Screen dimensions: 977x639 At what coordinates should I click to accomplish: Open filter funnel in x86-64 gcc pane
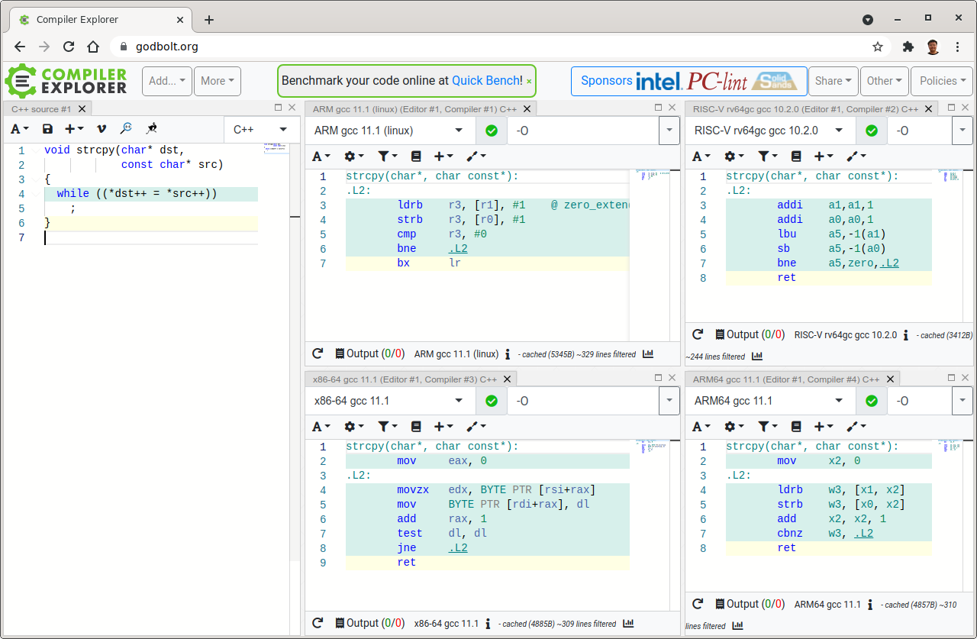(387, 427)
